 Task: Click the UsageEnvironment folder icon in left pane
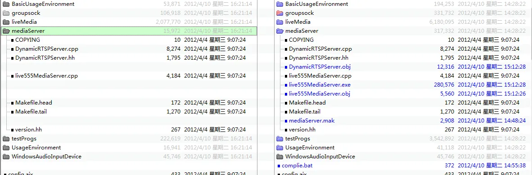(6, 148)
